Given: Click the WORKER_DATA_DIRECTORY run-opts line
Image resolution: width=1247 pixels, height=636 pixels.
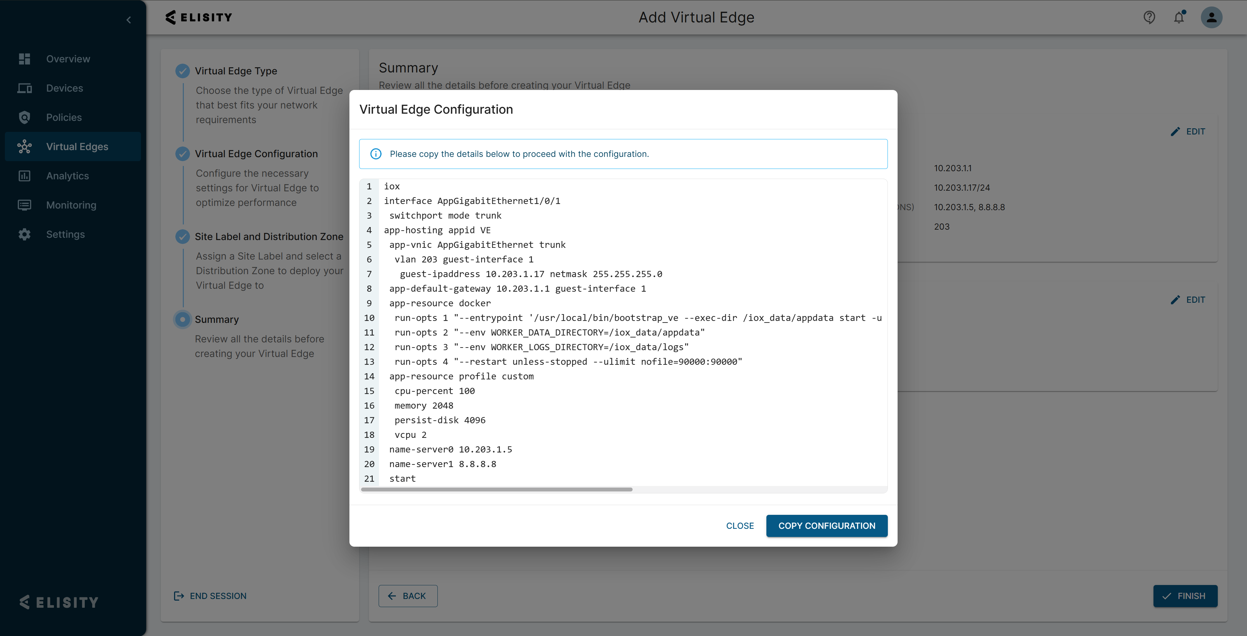Looking at the screenshot, I should (x=550, y=332).
